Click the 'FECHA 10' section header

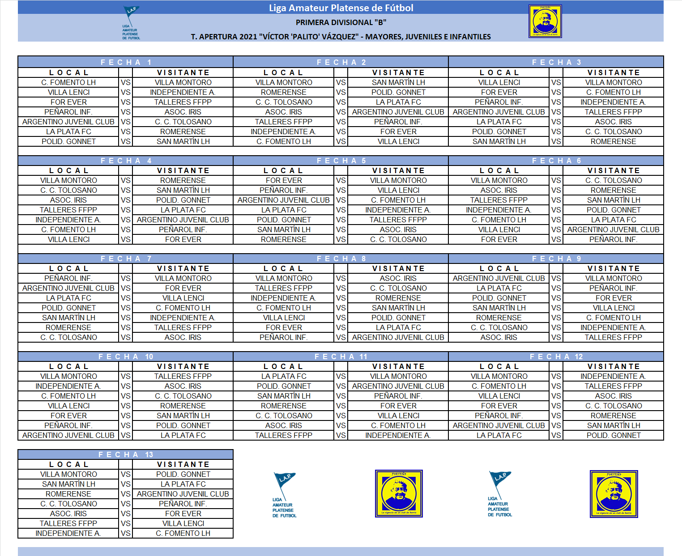point(126,357)
